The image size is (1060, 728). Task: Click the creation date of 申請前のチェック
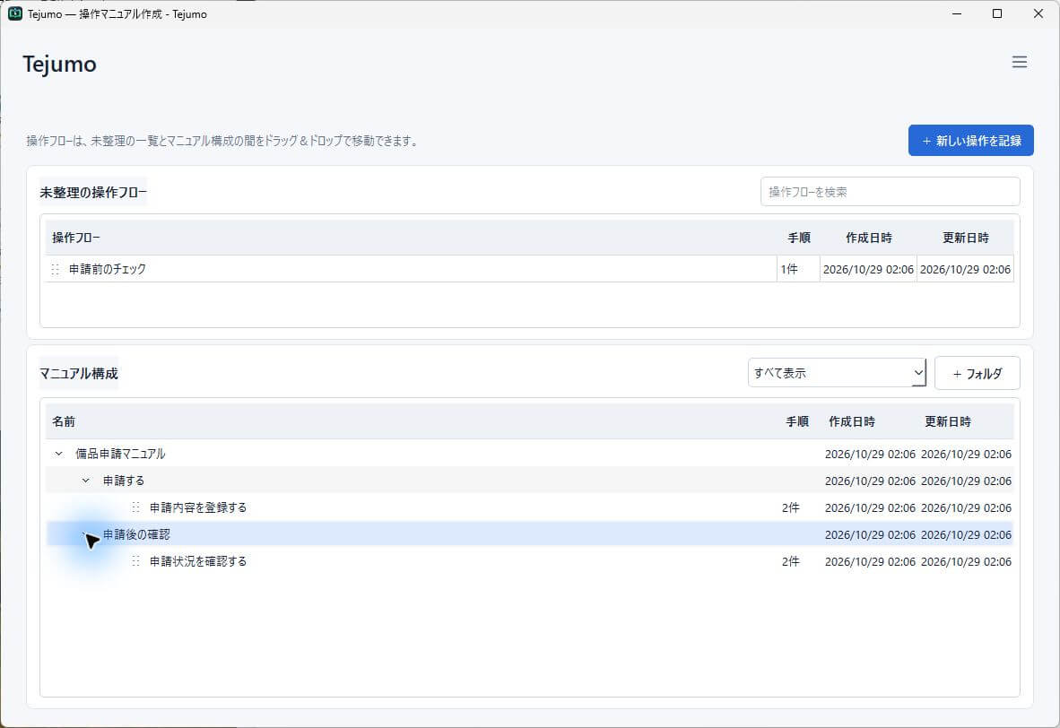(x=869, y=269)
